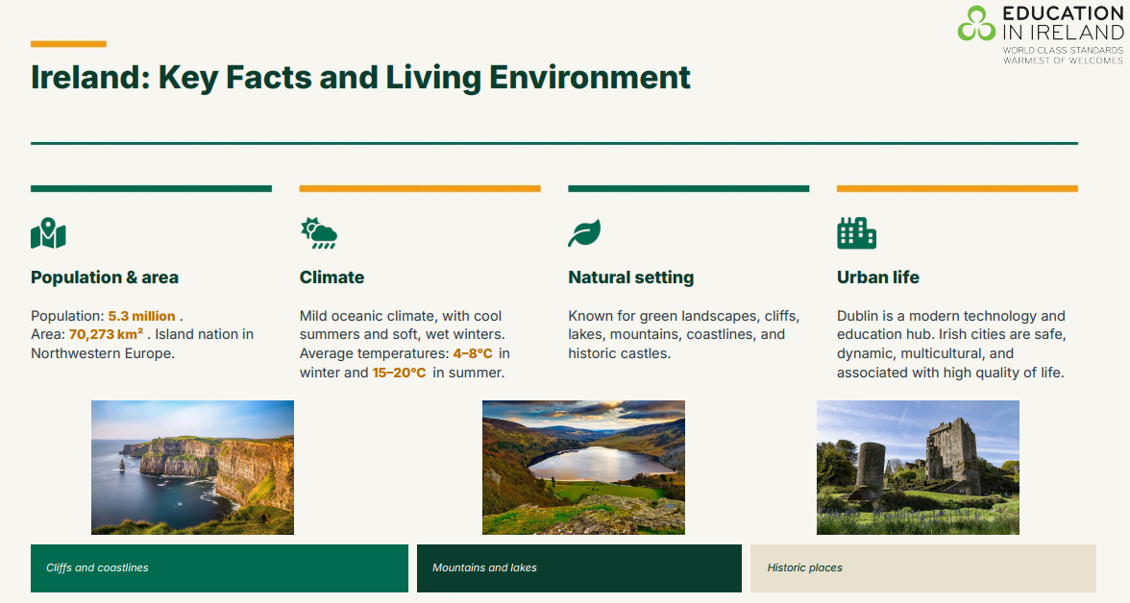Click the city buildings icon
Viewport: 1130px width, 603px height.
point(856,232)
